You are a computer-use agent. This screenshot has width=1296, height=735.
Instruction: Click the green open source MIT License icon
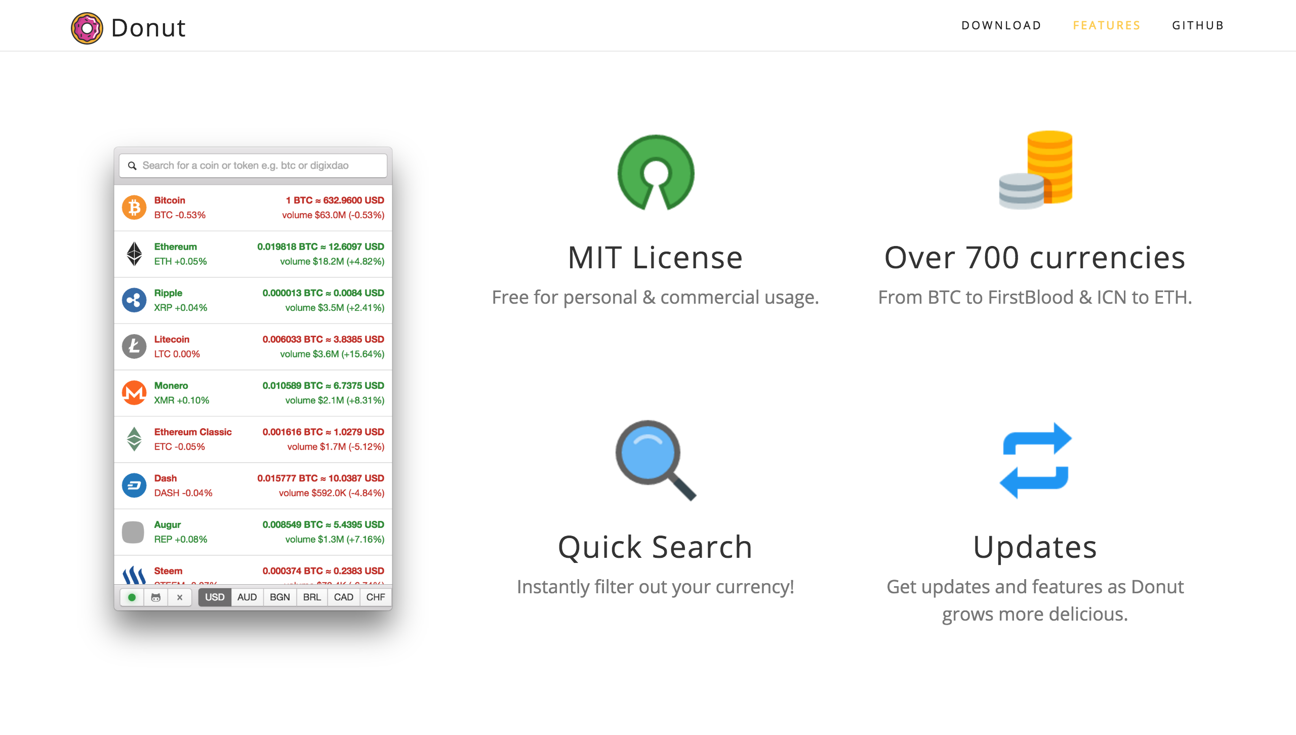(x=656, y=173)
